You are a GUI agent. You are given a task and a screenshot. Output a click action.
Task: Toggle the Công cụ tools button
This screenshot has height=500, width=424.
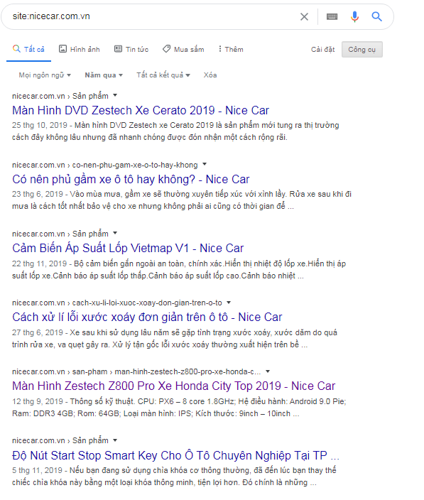pos(362,50)
